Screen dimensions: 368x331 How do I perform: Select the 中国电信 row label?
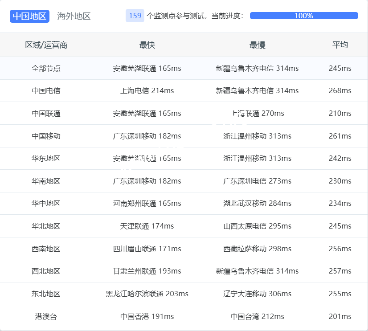46,91
